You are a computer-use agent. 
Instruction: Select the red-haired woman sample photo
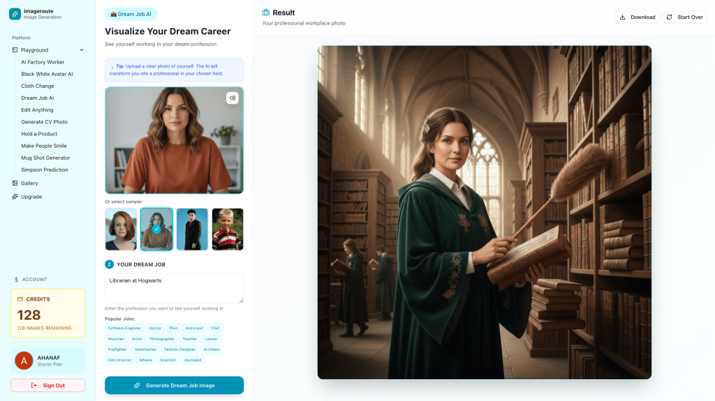point(121,229)
